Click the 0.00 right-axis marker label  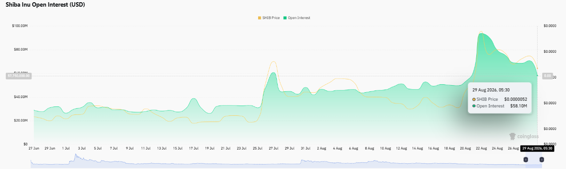coord(547,76)
